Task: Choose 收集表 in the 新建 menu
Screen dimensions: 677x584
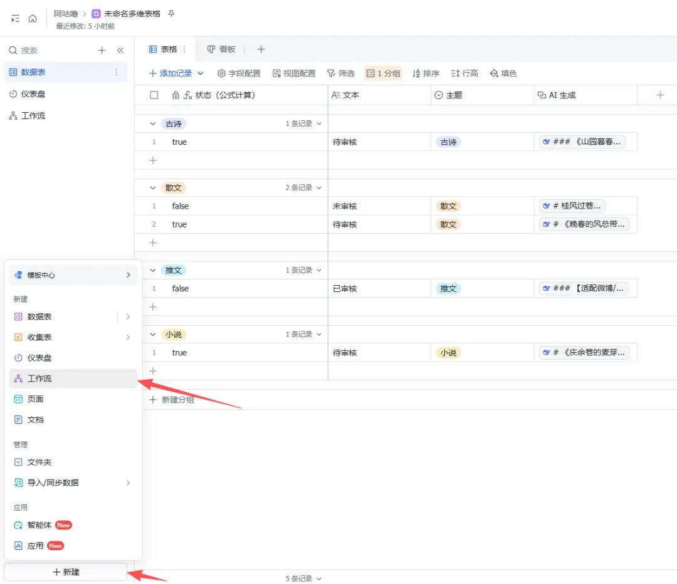Action: (73, 337)
